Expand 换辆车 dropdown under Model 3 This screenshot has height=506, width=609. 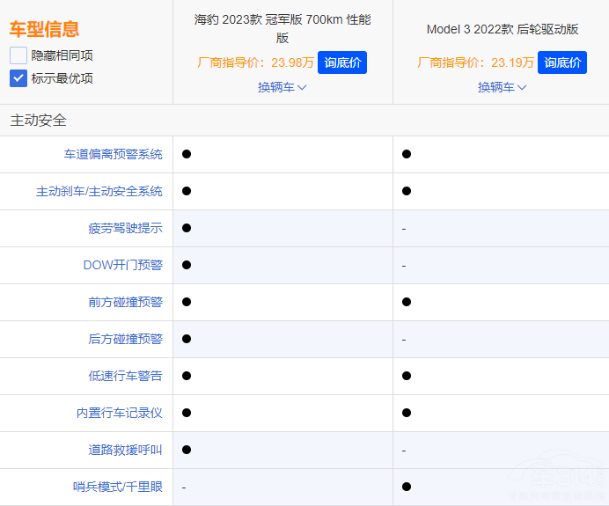[502, 87]
